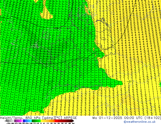Click the 'Height/Temp.' title text
This screenshot has height=124, width=161.
11,118
